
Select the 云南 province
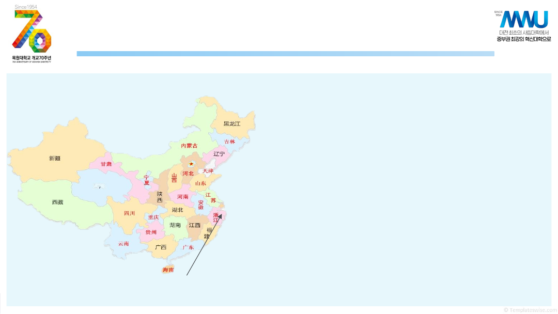coord(123,243)
